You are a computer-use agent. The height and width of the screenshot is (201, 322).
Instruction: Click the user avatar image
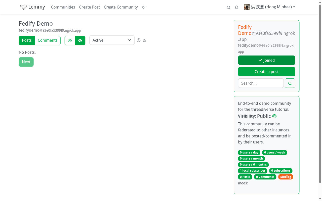247,7
